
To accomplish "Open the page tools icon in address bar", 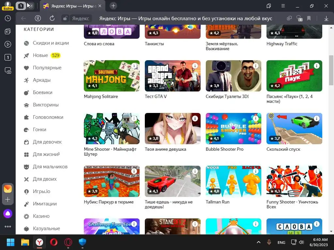I will pos(289,18).
